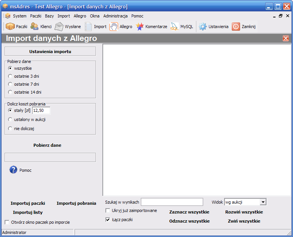The height and width of the screenshot is (237, 293).
Task: Open the Administracja menu
Action: 115,16
